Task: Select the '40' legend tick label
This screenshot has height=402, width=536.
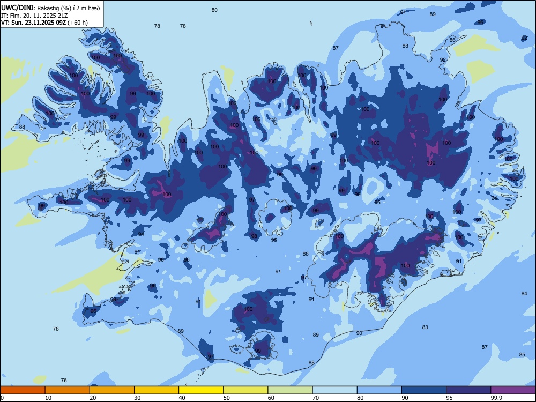Action: pos(182,398)
